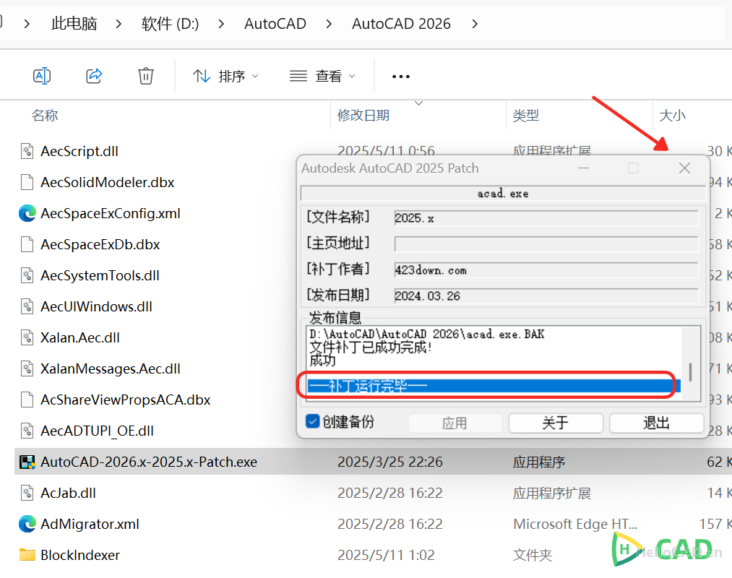Click the AecScript.dll file icon
The image size is (732, 578).
click(27, 151)
